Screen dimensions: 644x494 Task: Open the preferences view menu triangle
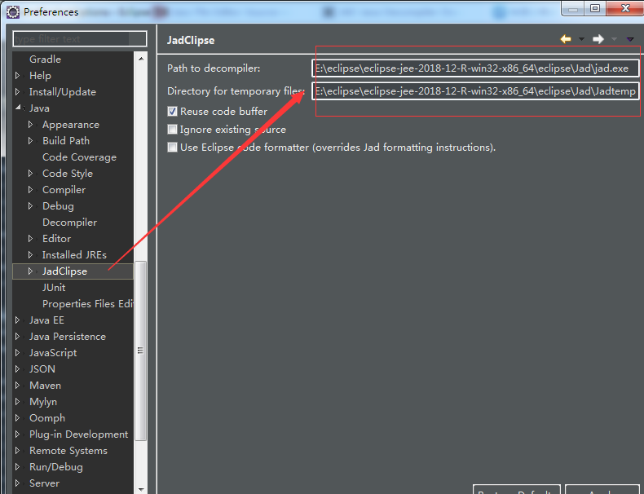pos(630,39)
